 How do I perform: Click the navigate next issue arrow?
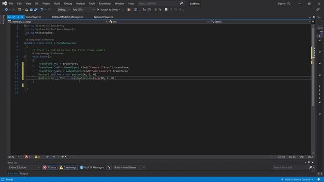(54, 157)
